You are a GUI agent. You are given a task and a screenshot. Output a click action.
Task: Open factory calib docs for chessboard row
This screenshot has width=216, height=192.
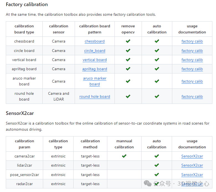click(x=192, y=41)
